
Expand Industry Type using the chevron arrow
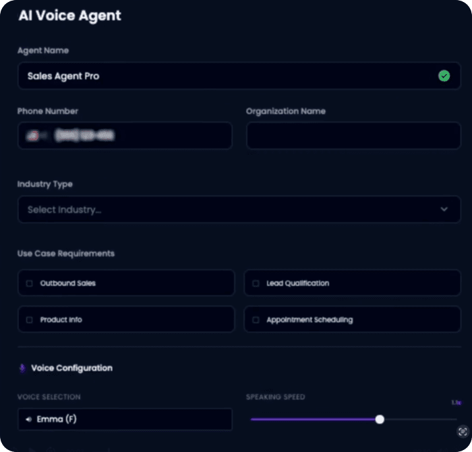click(x=444, y=210)
